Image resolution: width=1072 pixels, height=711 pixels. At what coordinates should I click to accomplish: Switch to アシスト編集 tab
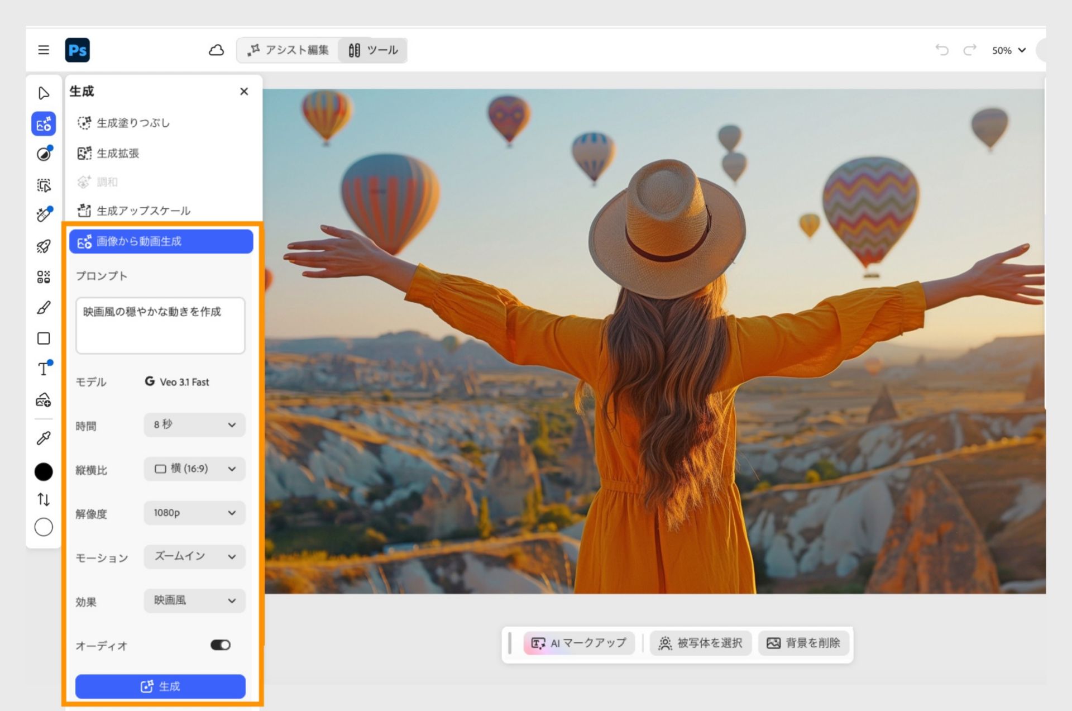pos(289,50)
